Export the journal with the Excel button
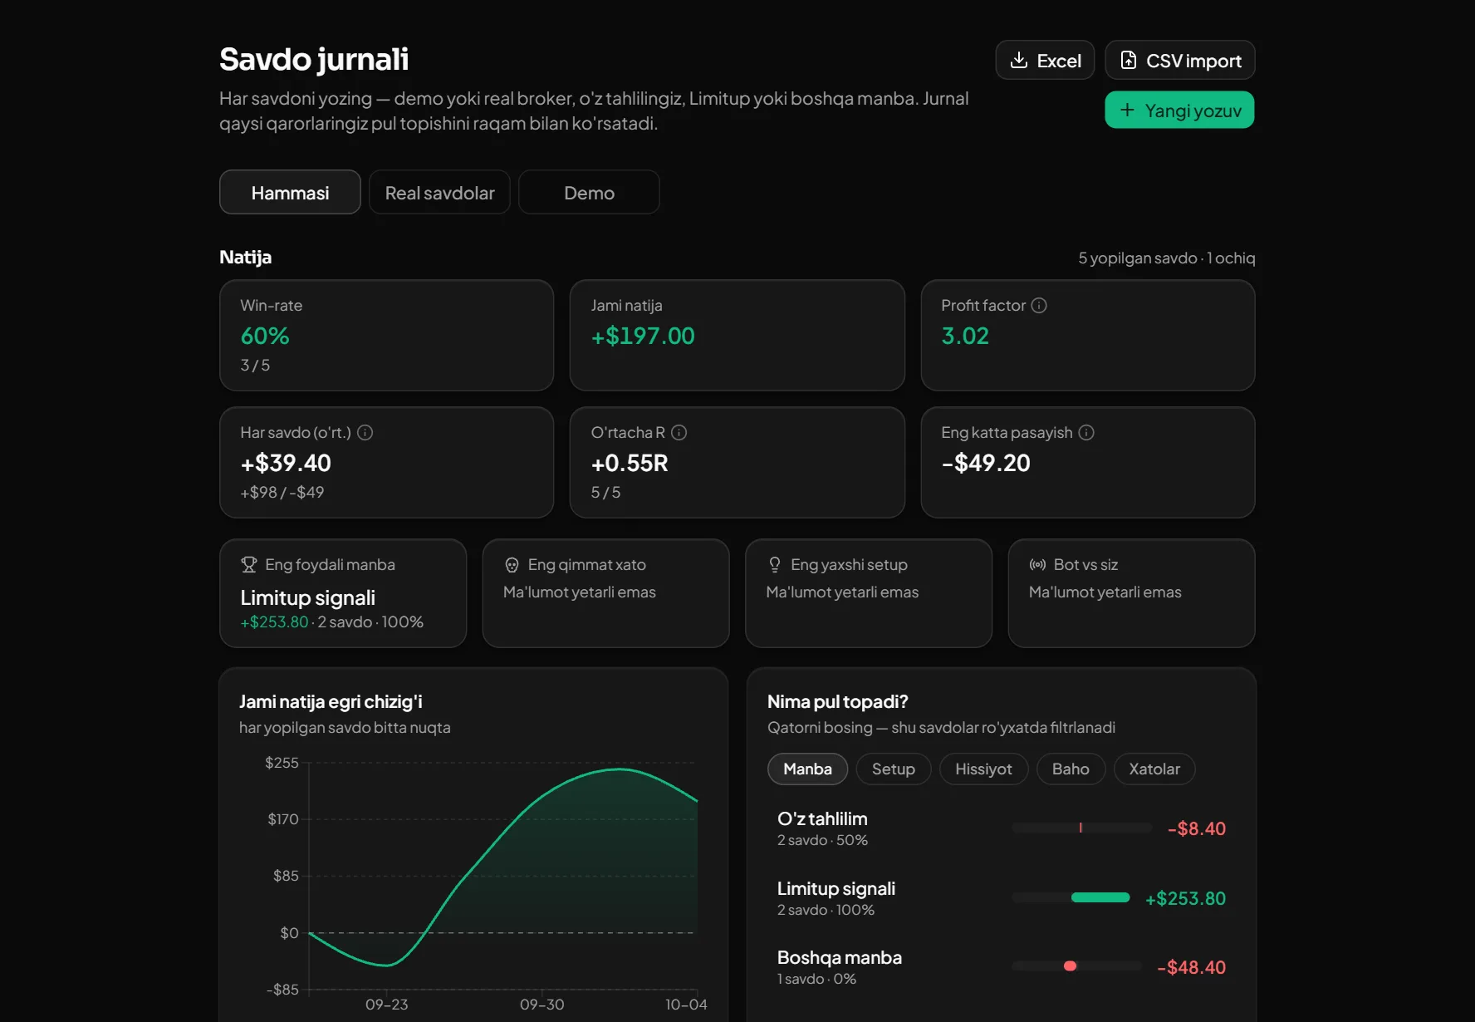Image resolution: width=1475 pixels, height=1022 pixels. click(1045, 60)
